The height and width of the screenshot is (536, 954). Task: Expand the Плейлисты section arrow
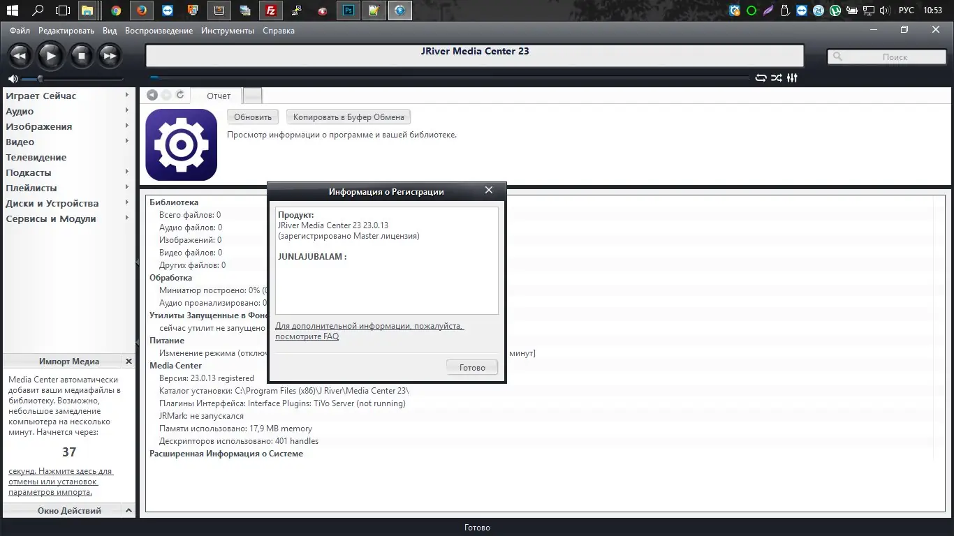(127, 188)
